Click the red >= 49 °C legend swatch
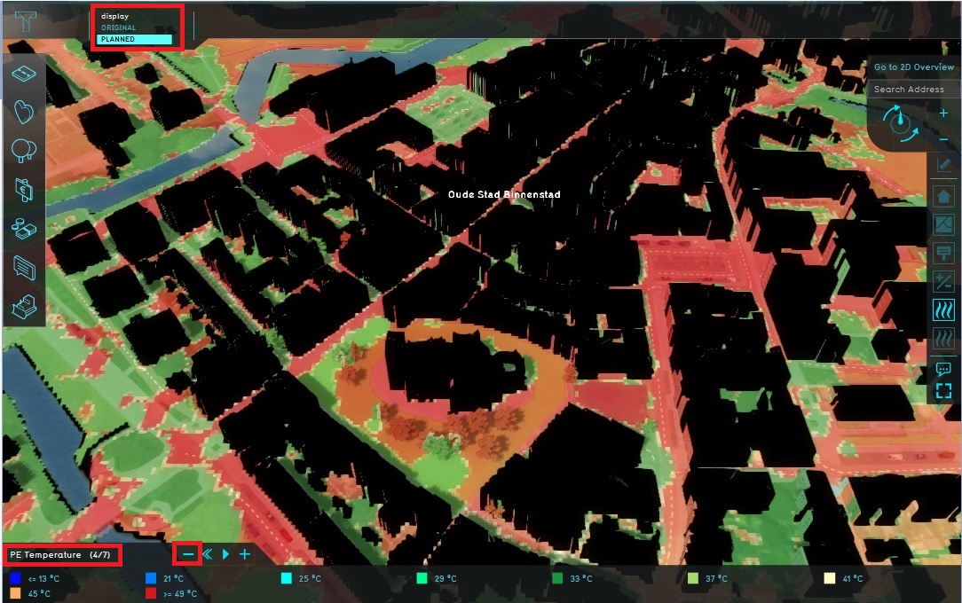Screen dimensions: 962x603 (151, 593)
